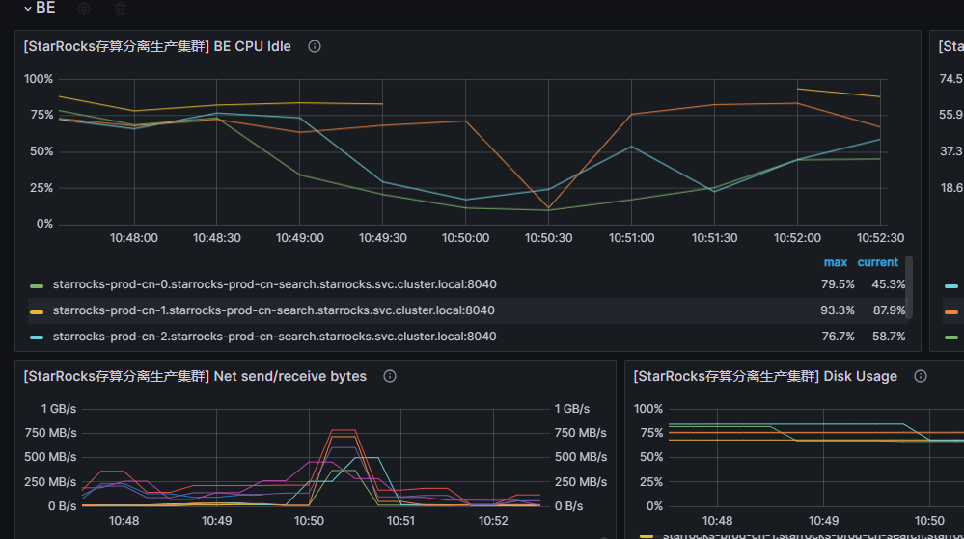The image size is (964, 539).
Task: Click info icon beside BE CPU Idle
Action: pos(315,46)
